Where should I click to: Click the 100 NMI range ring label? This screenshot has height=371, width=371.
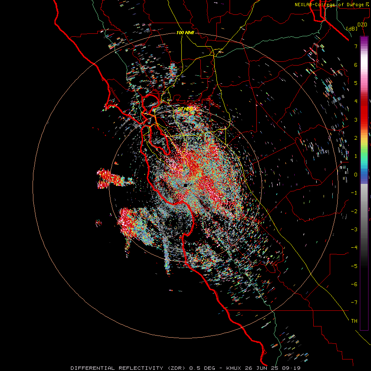click(x=185, y=33)
